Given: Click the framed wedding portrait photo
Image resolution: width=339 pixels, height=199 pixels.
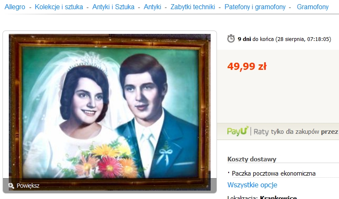Looking at the screenshot, I should pos(110,109).
